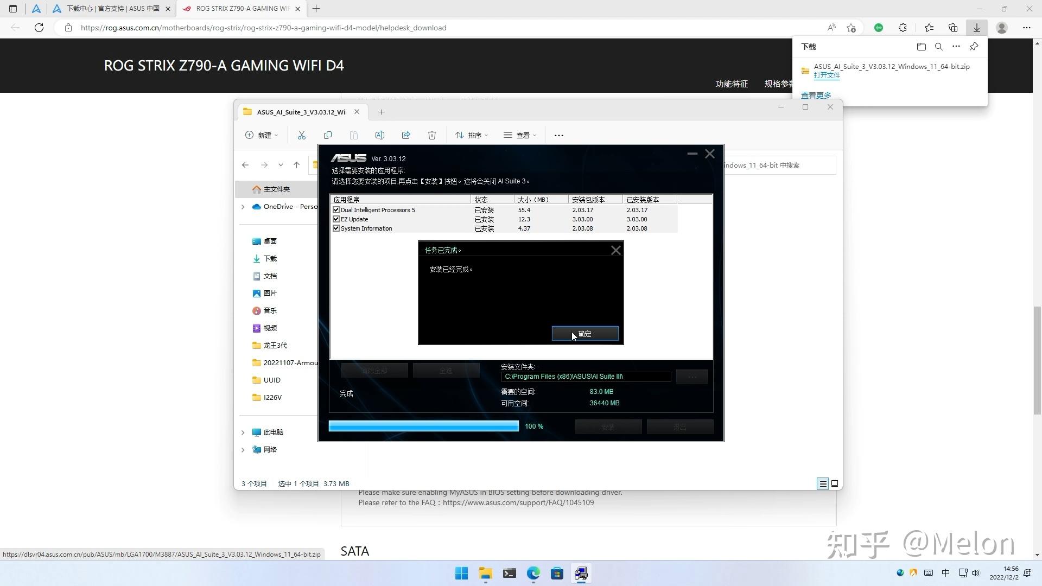
Task: Uncheck the EZ Update checkbox
Action: click(x=336, y=219)
